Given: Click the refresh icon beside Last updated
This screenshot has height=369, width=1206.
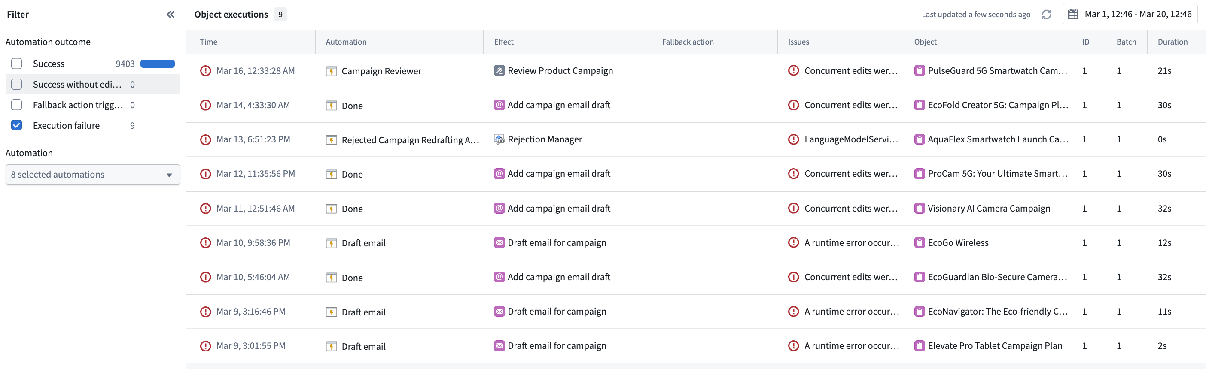Looking at the screenshot, I should point(1046,15).
